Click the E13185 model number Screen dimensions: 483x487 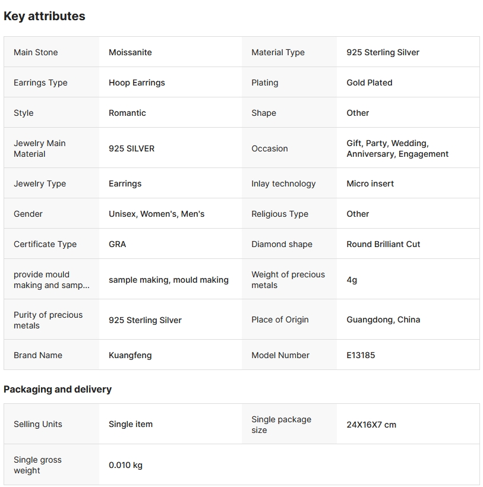(361, 355)
